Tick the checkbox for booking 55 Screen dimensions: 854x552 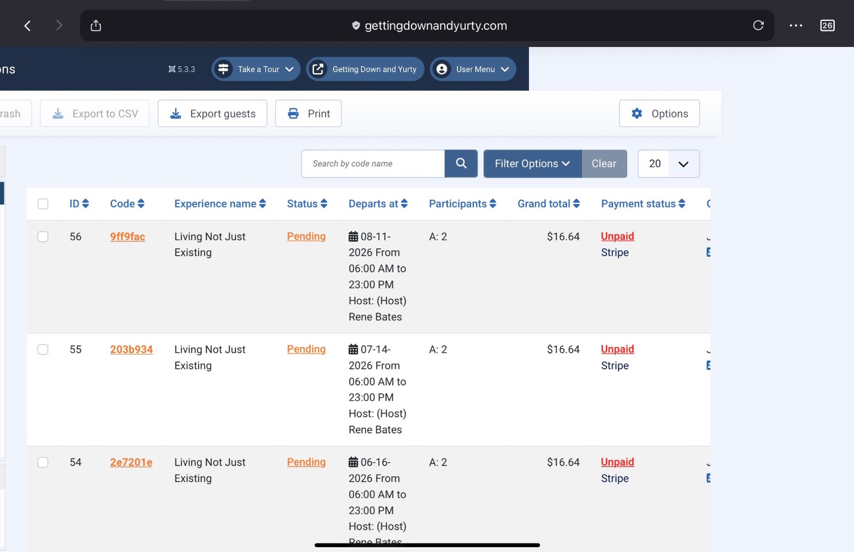click(43, 350)
